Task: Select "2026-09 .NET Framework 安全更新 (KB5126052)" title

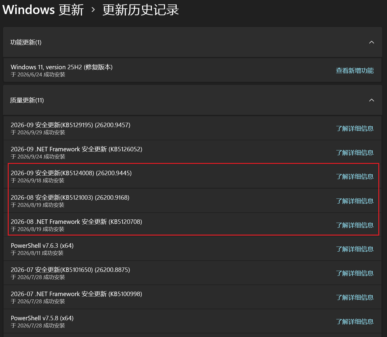Action: coord(76,149)
